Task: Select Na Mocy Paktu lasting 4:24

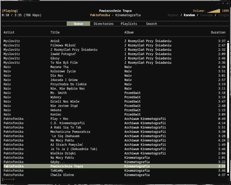Action: tap(114, 140)
